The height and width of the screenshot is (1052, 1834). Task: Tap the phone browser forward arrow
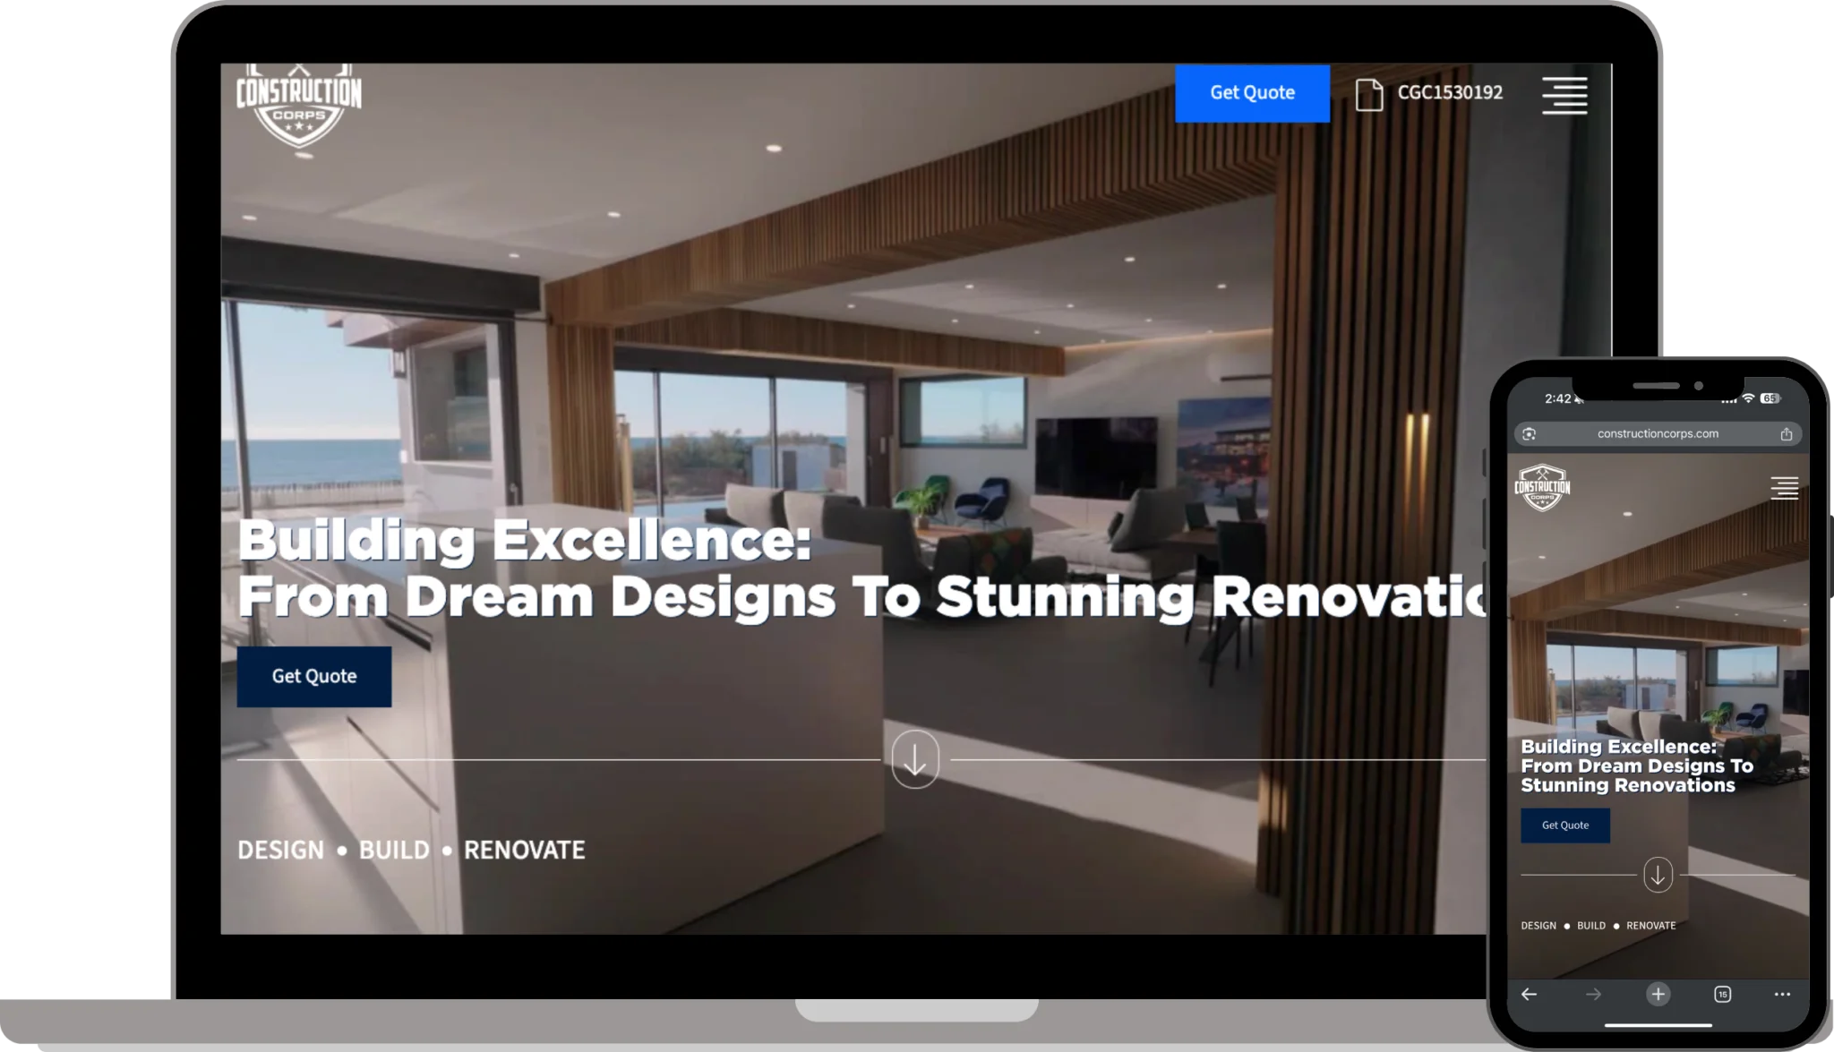pos(1593,994)
